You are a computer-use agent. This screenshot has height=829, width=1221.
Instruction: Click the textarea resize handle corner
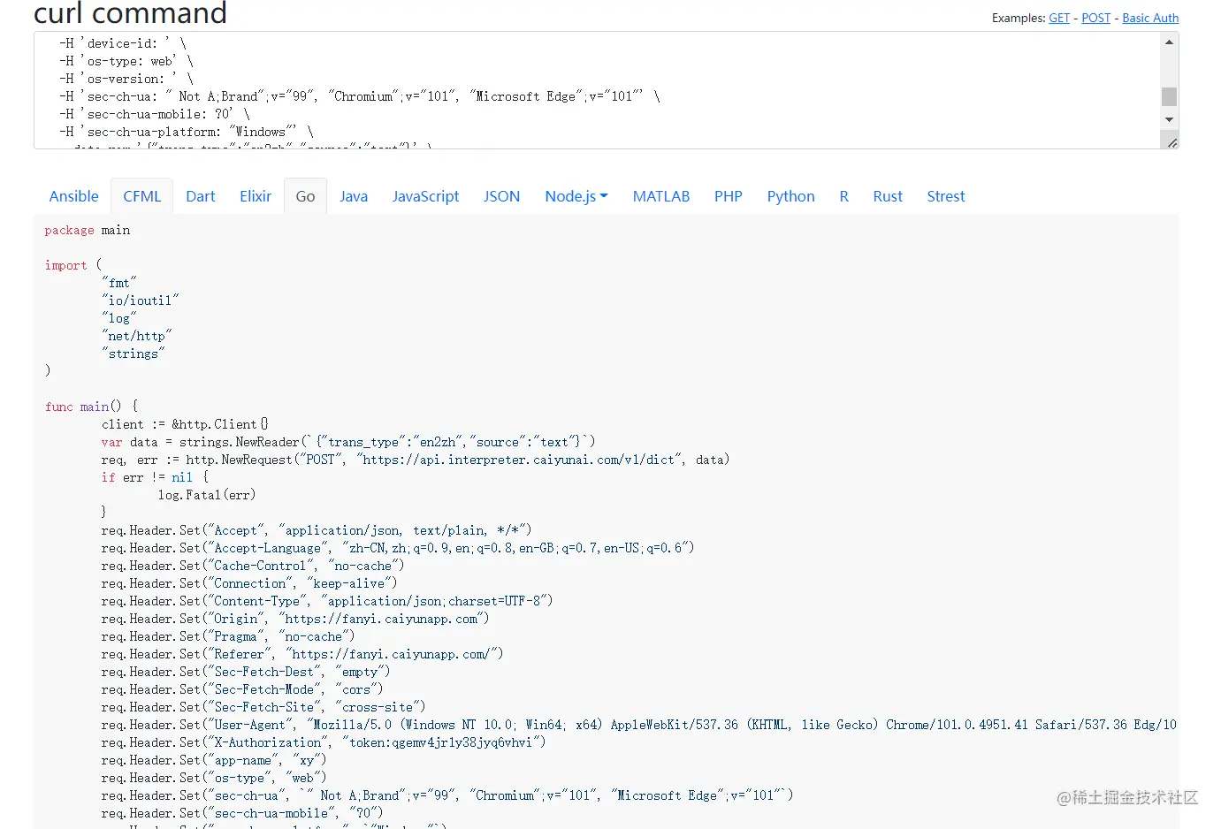click(1171, 142)
